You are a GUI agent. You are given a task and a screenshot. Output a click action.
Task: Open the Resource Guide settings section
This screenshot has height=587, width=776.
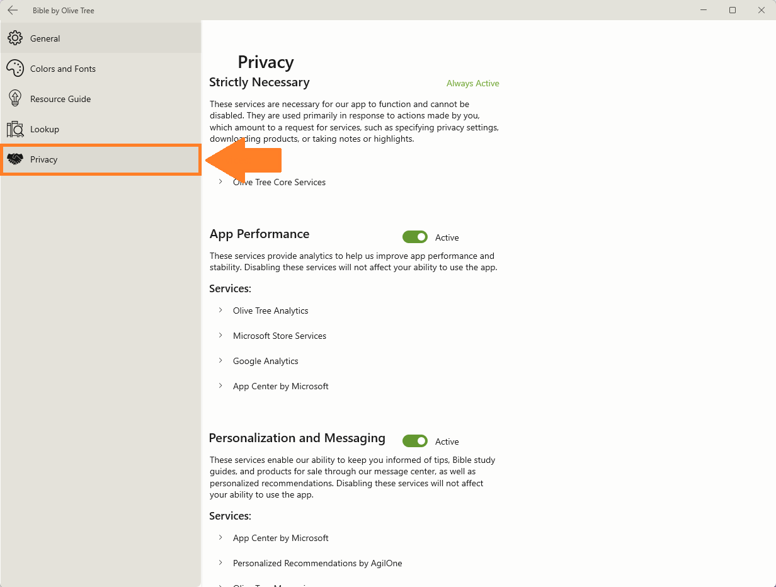point(101,99)
